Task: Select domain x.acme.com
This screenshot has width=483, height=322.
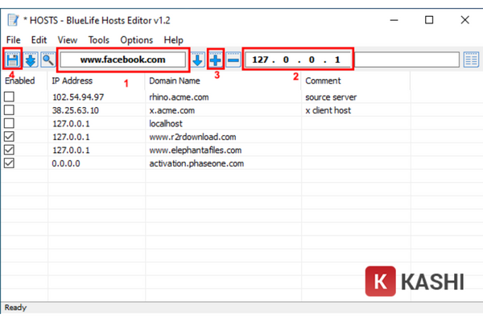Action: tap(172, 110)
